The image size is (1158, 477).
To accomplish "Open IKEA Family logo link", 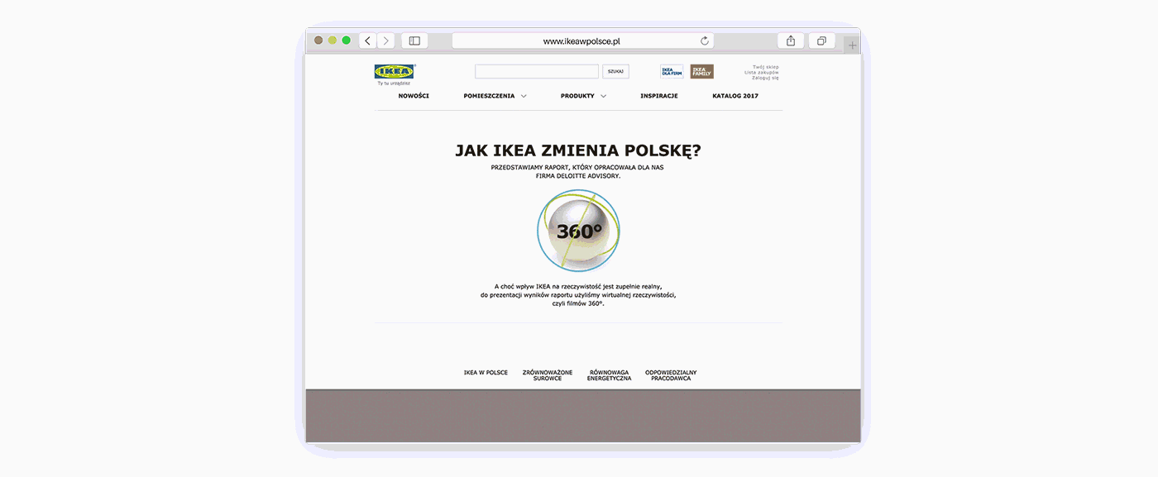I will 701,72.
